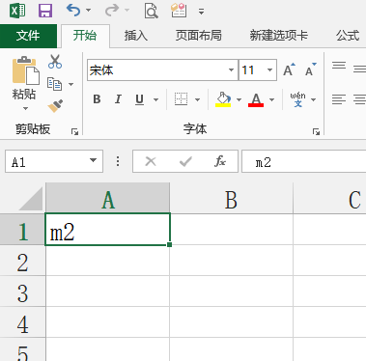This screenshot has width=366, height=361.
Task: Apply yellow fill color bucket
Action: tap(223, 99)
